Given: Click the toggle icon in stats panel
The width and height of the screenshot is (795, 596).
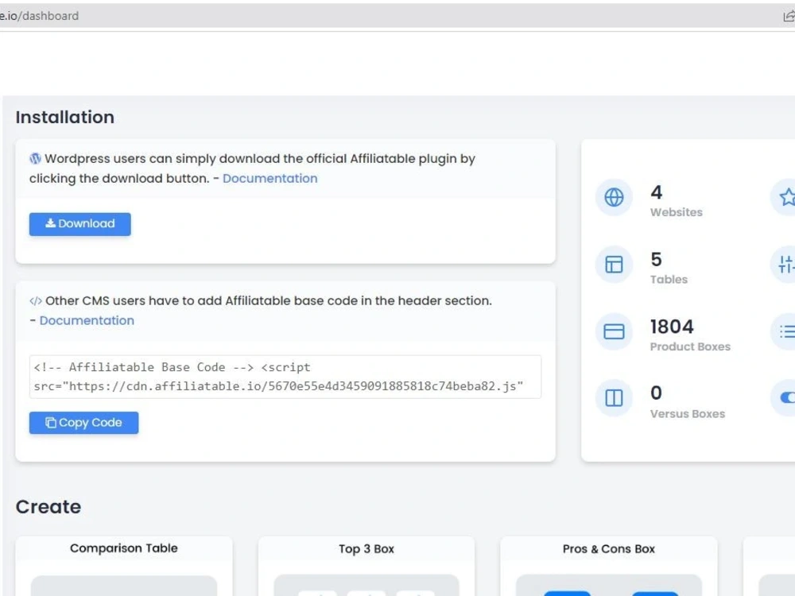Looking at the screenshot, I should 786,398.
